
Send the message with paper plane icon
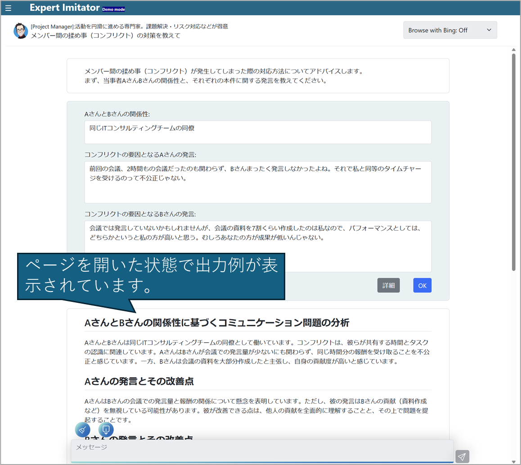tap(462, 457)
